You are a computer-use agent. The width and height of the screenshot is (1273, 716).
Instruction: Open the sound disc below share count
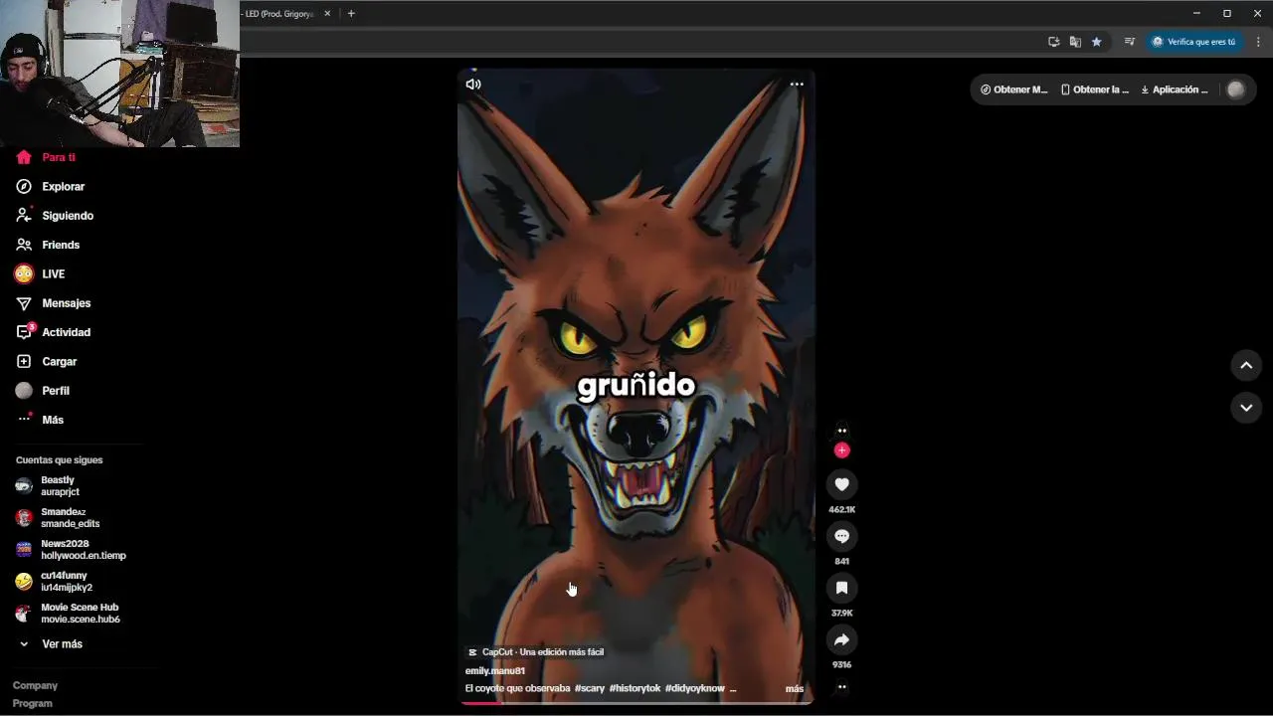(841, 686)
